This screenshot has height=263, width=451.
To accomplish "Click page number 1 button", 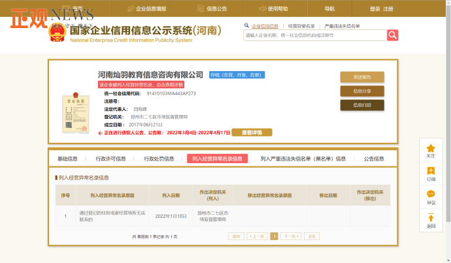I will click(x=275, y=236).
